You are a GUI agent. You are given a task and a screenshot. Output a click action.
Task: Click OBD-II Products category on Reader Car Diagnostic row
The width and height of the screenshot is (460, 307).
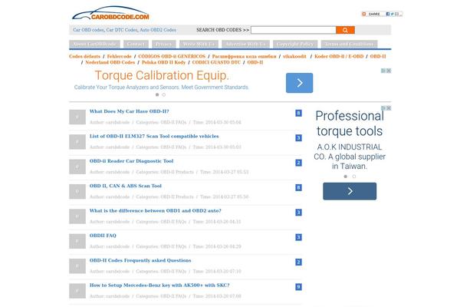pos(177,172)
